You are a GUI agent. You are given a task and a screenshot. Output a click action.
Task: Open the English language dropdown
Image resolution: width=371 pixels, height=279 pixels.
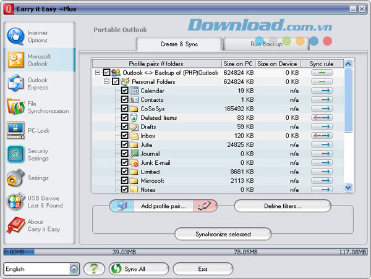pyautogui.click(x=74, y=269)
